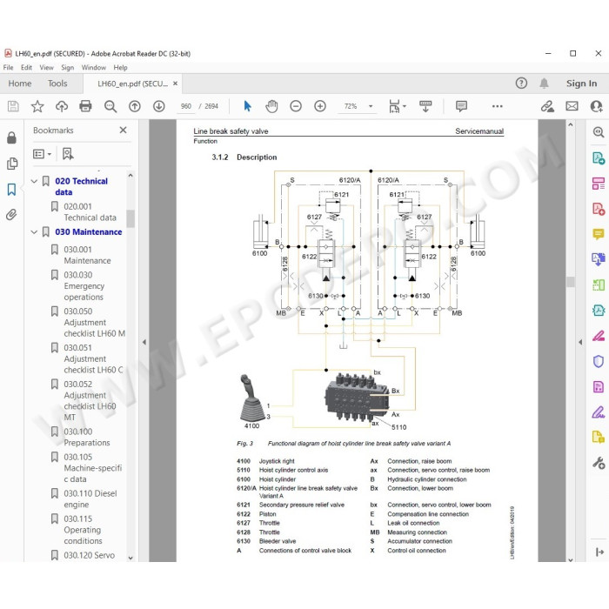The image size is (609, 609).
Task: Open the security lock panel
Action: [11, 137]
